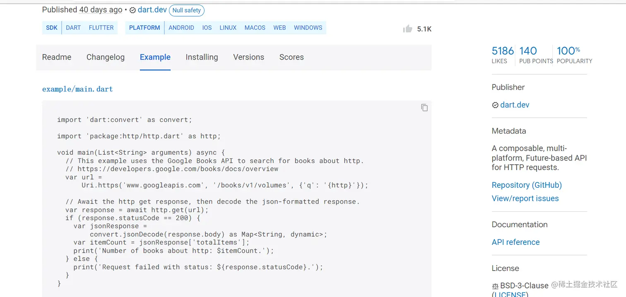This screenshot has height=297, width=626.
Task: Click the license scale icon
Action: [495, 286]
